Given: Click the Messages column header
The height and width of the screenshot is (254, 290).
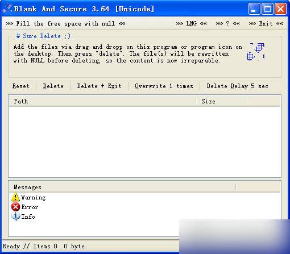Looking at the screenshot, I should click(x=122, y=187).
